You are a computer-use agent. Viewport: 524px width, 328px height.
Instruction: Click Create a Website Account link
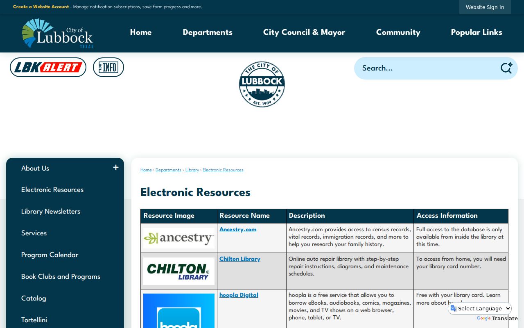click(41, 7)
